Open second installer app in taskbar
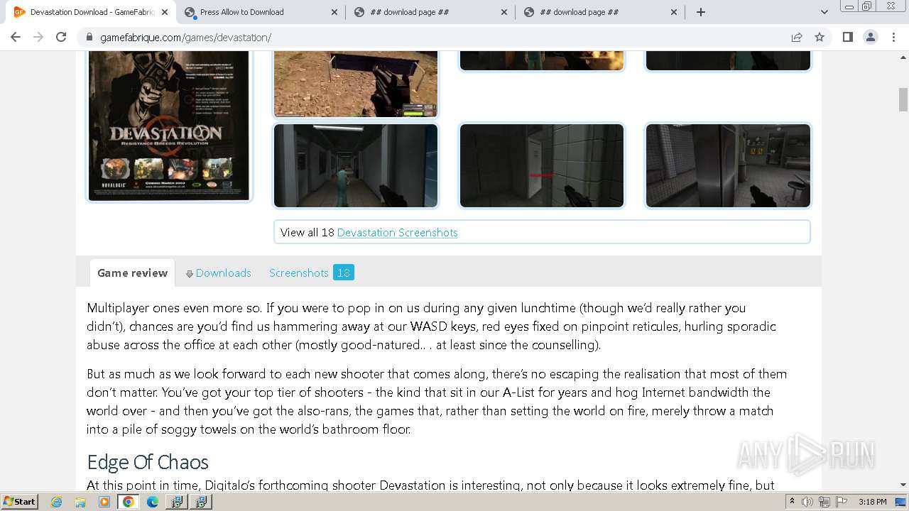The height and width of the screenshot is (511, 909). [x=201, y=502]
